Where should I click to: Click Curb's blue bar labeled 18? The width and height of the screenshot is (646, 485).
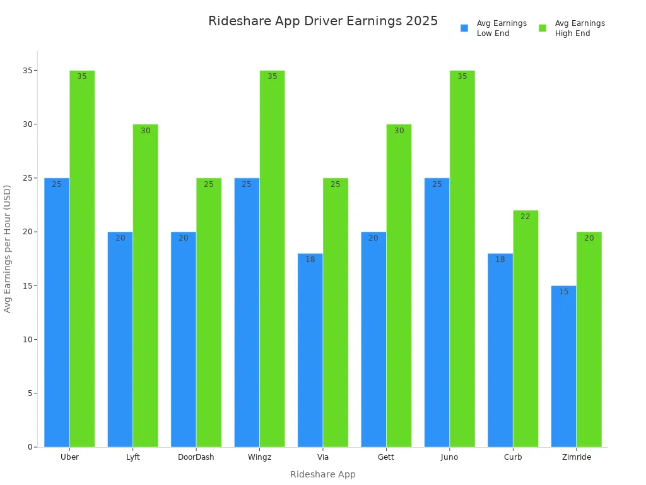tap(500, 350)
